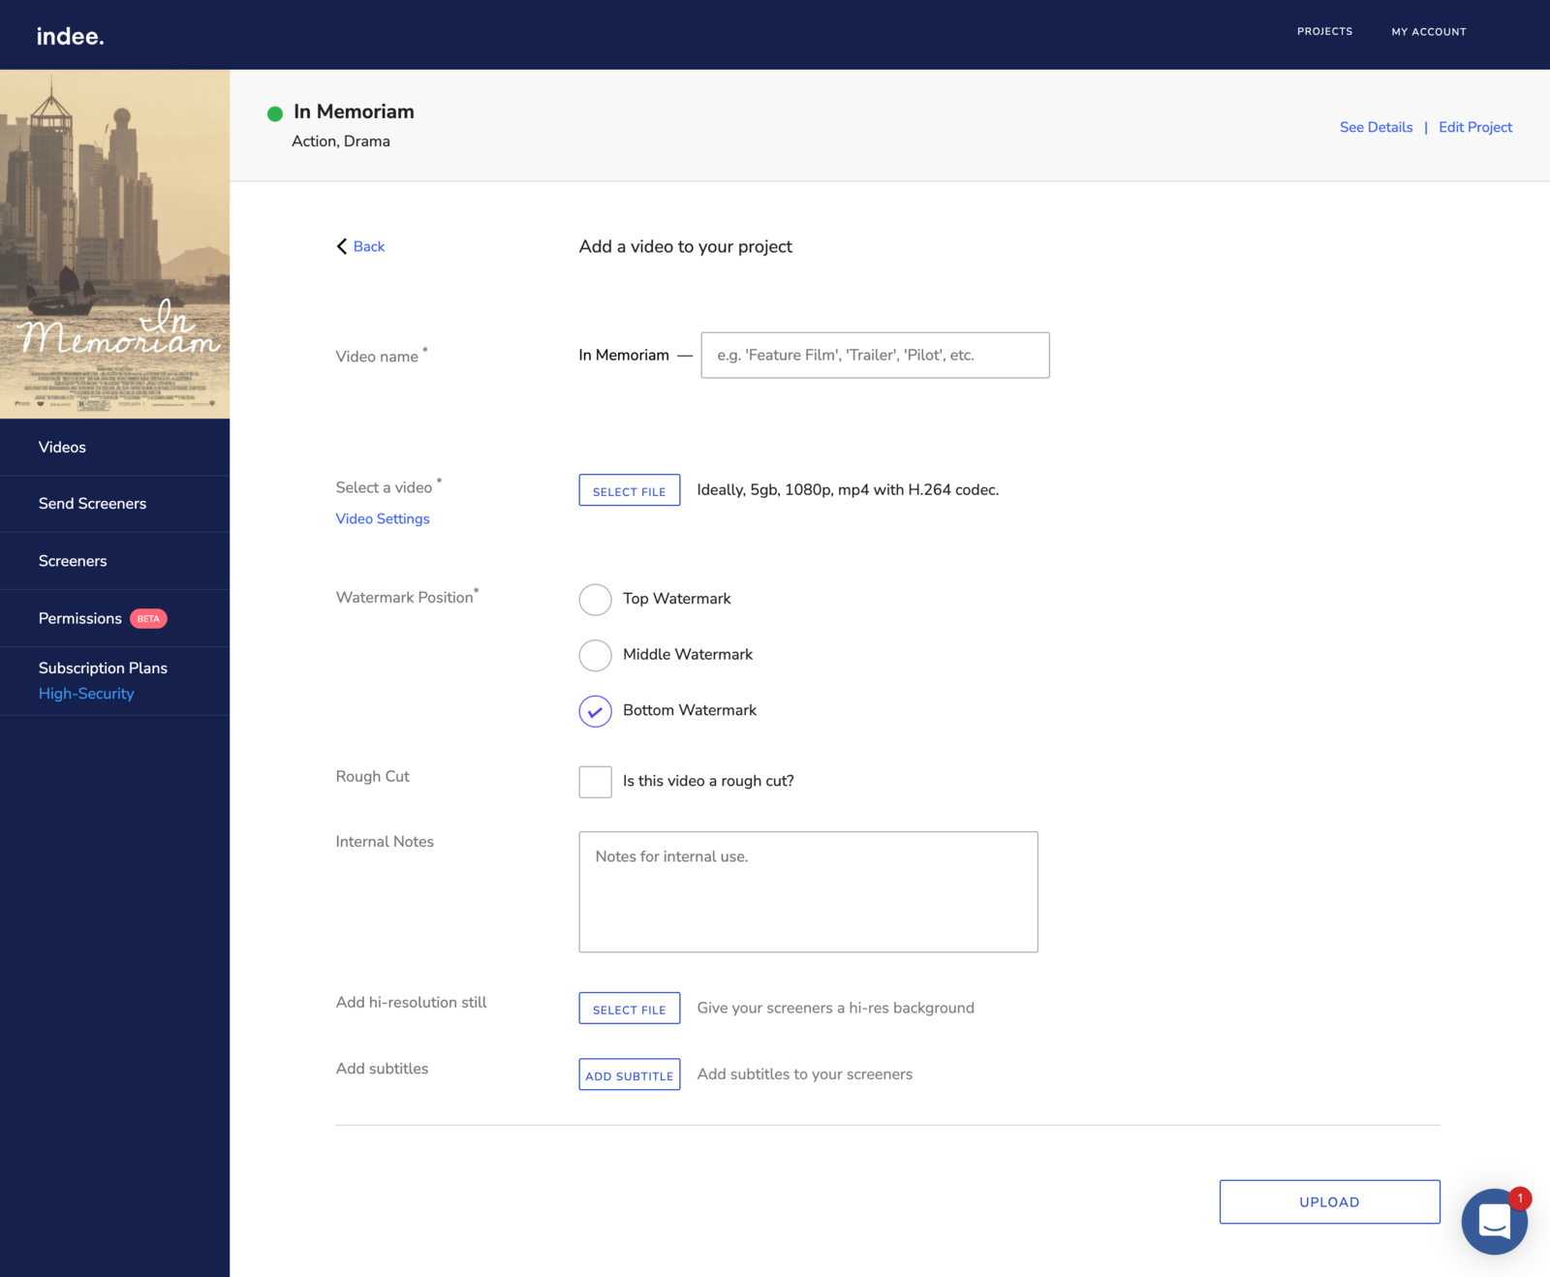The height and width of the screenshot is (1277, 1550).
Task: Click the In Memoriam poster thumbnail
Action: (x=114, y=244)
